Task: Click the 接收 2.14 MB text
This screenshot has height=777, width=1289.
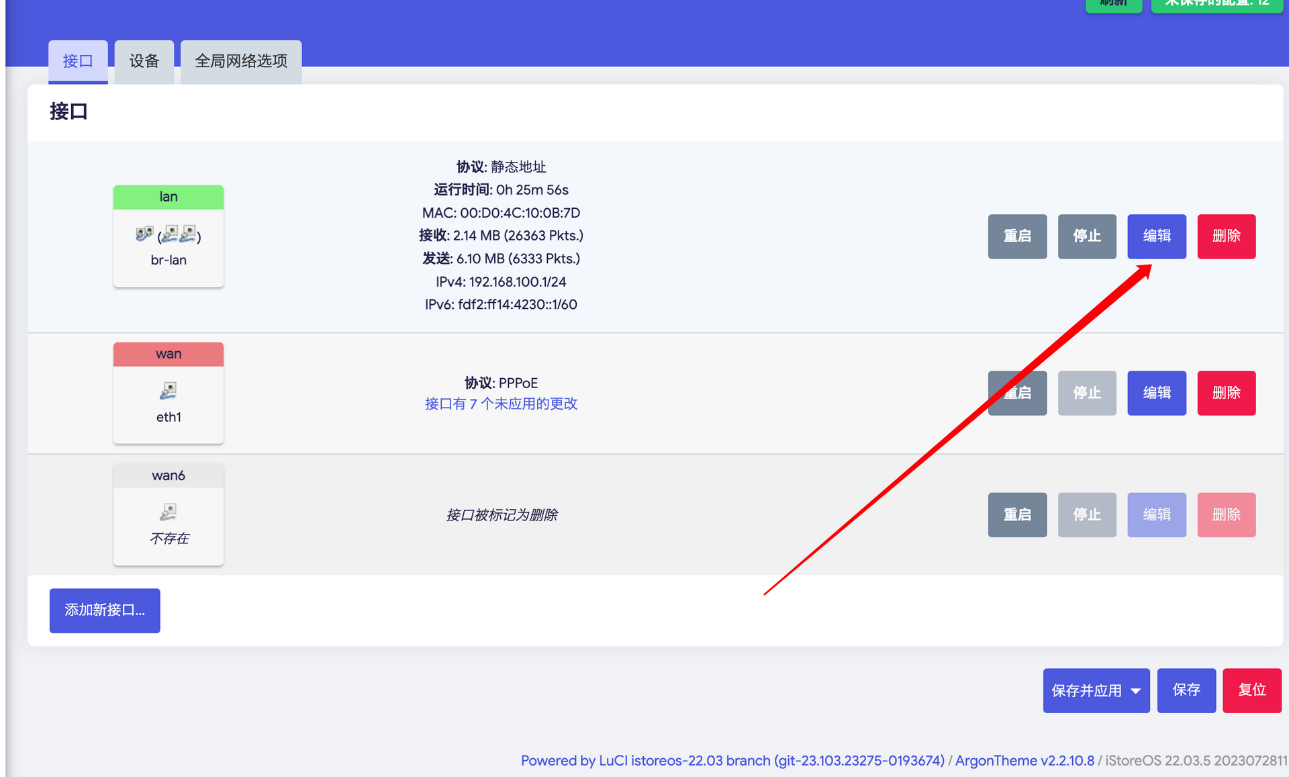Action: point(501,235)
